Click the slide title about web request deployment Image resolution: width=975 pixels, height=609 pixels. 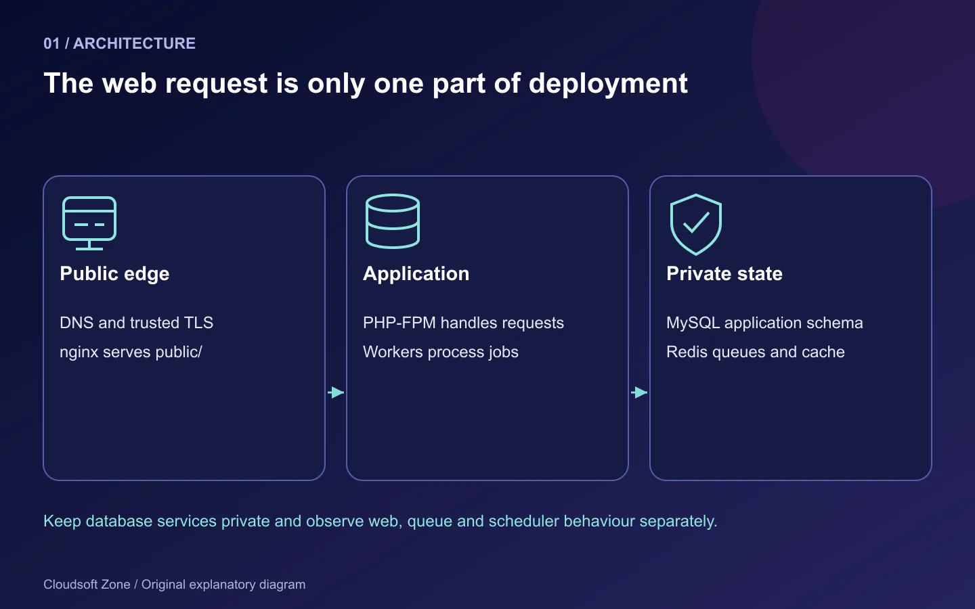click(x=366, y=83)
